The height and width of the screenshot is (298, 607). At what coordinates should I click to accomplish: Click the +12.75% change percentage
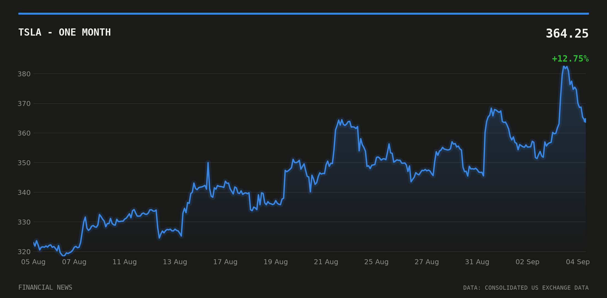pos(570,58)
